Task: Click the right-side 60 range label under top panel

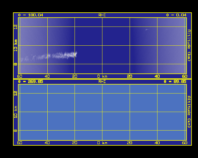Action: 185,76
